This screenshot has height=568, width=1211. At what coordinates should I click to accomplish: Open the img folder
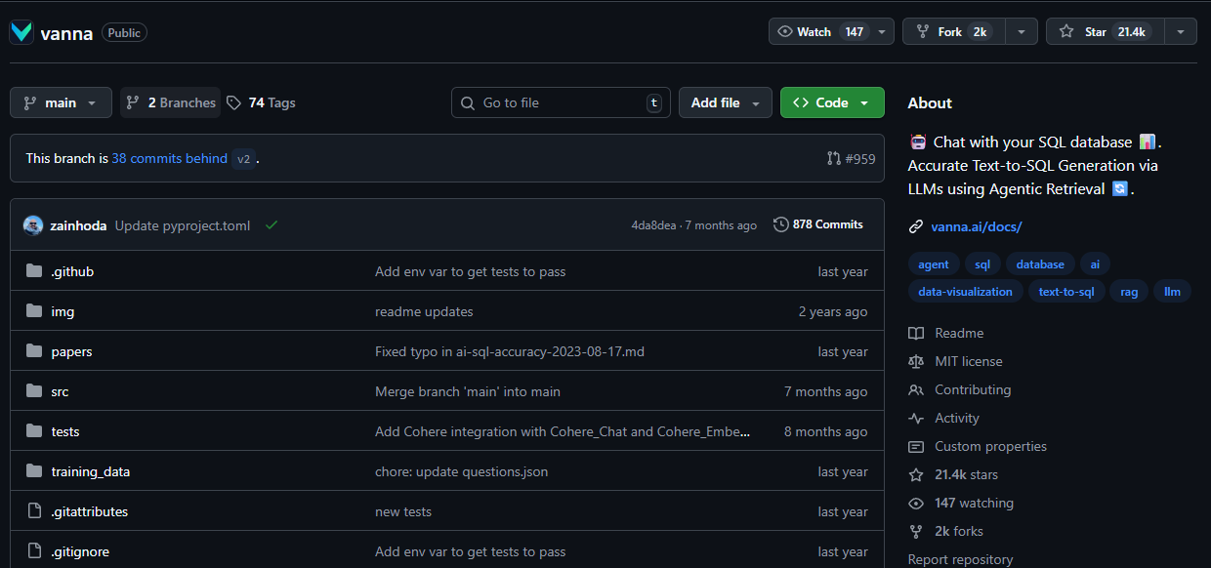tap(63, 311)
